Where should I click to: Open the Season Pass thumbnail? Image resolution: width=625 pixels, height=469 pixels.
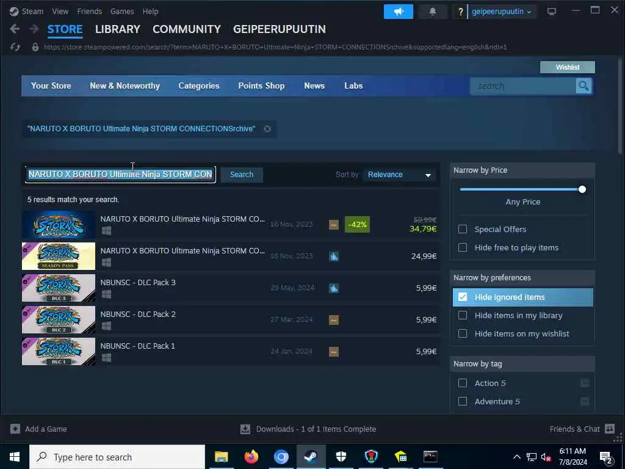pyautogui.click(x=59, y=256)
